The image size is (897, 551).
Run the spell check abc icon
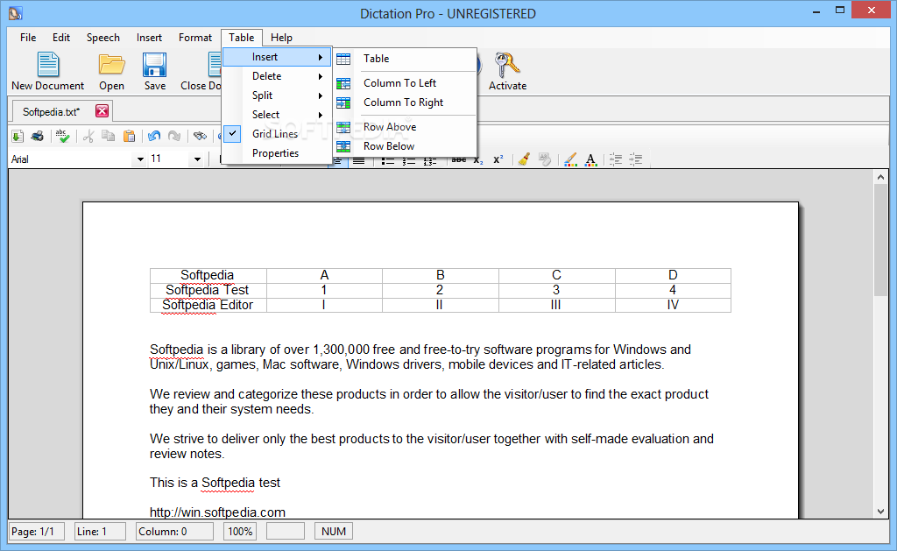pyautogui.click(x=62, y=136)
